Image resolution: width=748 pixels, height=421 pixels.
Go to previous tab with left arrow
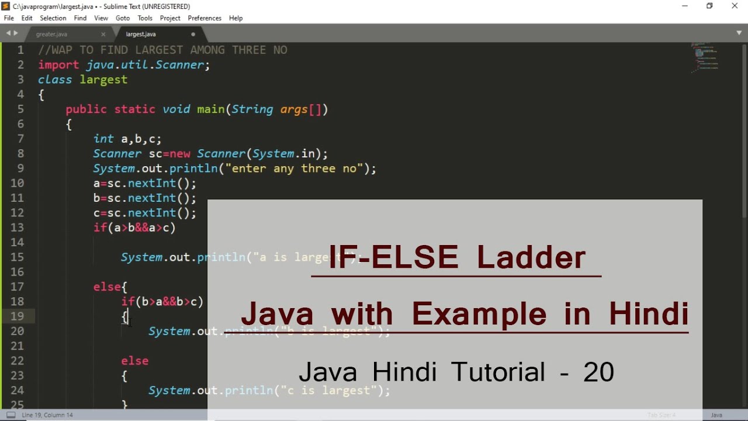tap(8, 33)
